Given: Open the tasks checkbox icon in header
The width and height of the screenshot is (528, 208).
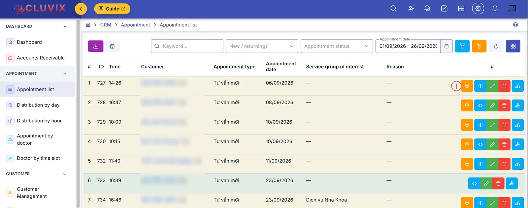Looking at the screenshot, I should [444, 9].
